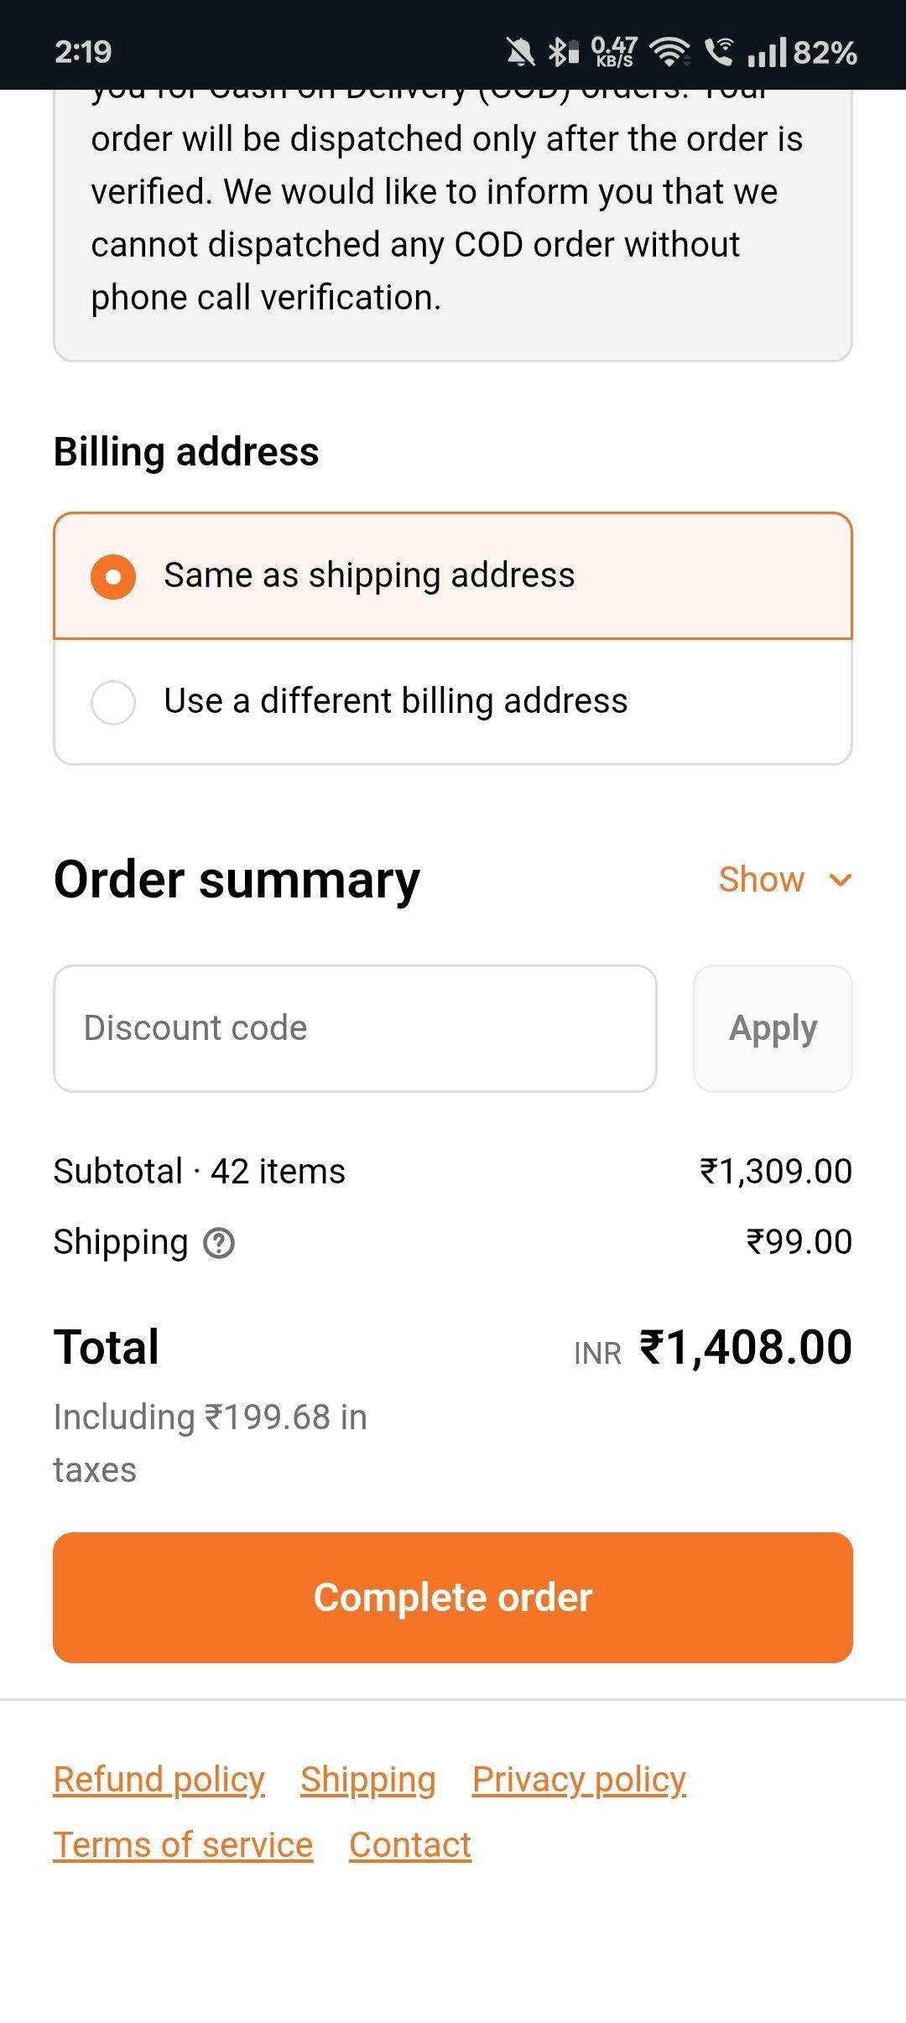This screenshot has width=906, height=2023.
Task: Expand order summary with Show chevron
Action: 840,880
